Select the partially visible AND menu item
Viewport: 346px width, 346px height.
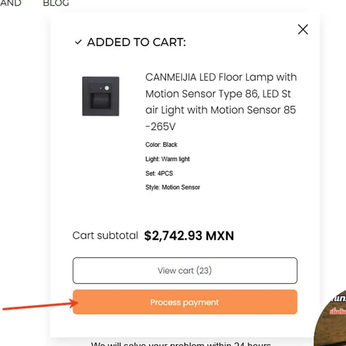point(11,3)
